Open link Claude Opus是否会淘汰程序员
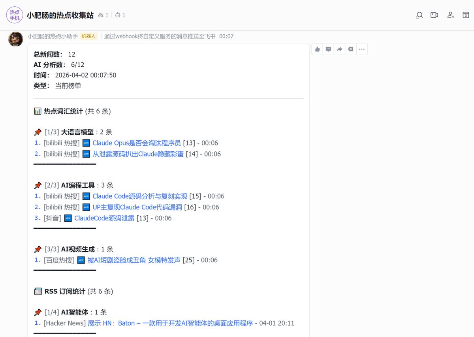The image size is (474, 337). point(137,143)
